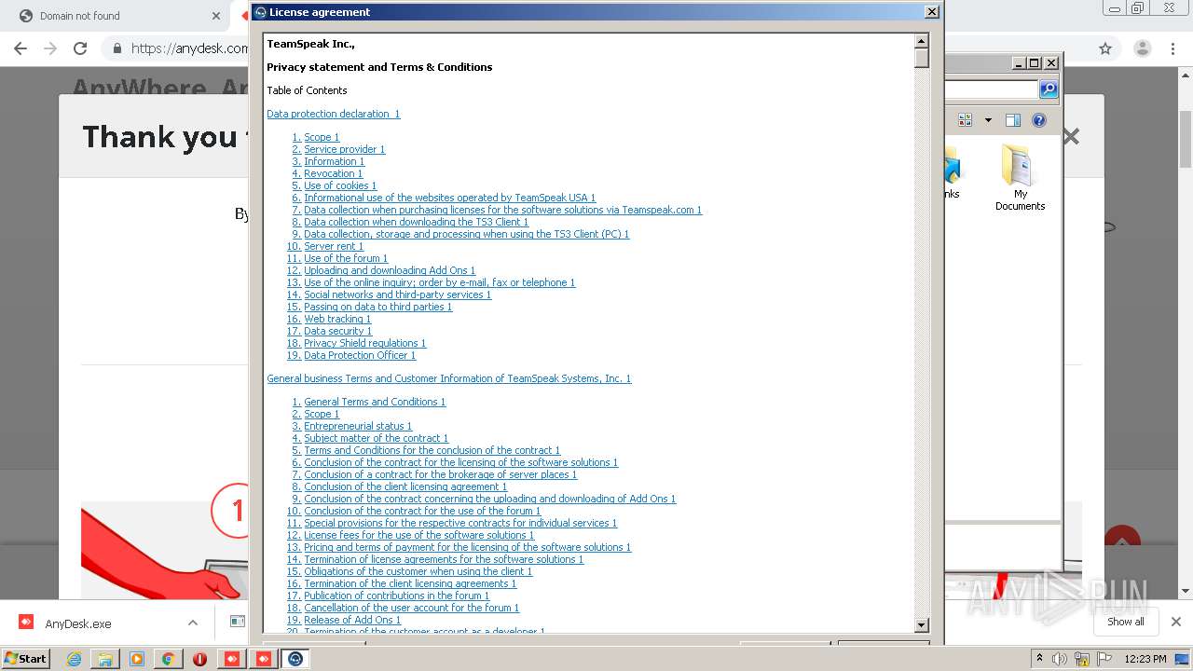Open 'Privacy Shield regulations 1' link
Image resolution: width=1193 pixels, height=671 pixels.
pos(364,343)
